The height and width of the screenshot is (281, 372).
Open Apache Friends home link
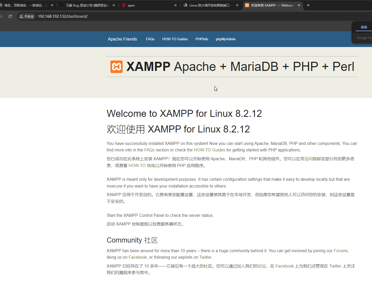122,39
